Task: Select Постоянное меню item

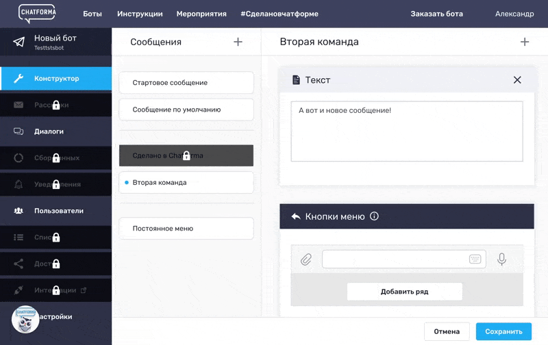Action: 186,229
